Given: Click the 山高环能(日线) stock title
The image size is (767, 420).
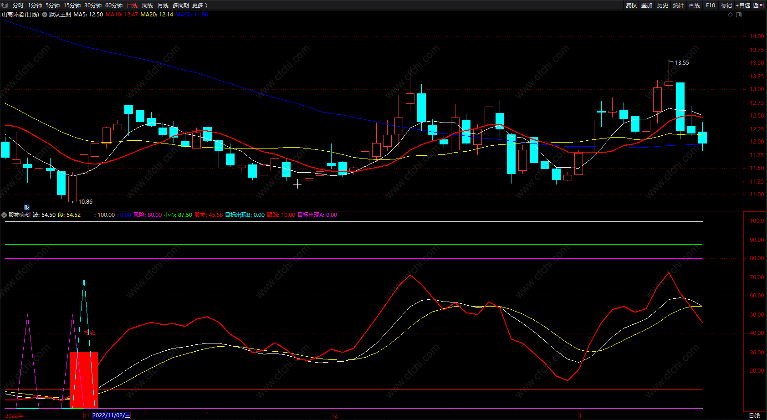Looking at the screenshot, I should pyautogui.click(x=20, y=15).
